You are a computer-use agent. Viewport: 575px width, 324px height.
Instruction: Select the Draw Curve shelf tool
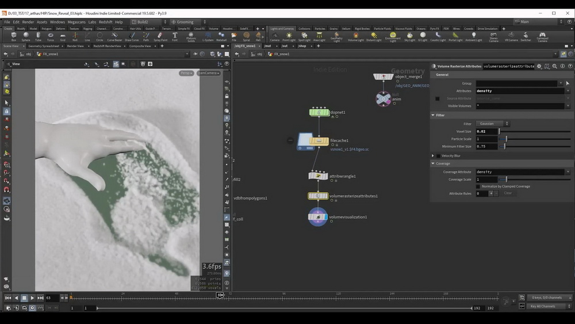132,36
